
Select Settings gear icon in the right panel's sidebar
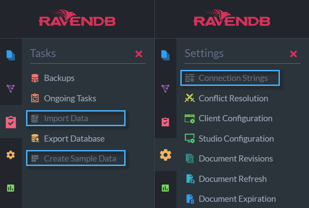pyautogui.click(x=165, y=155)
